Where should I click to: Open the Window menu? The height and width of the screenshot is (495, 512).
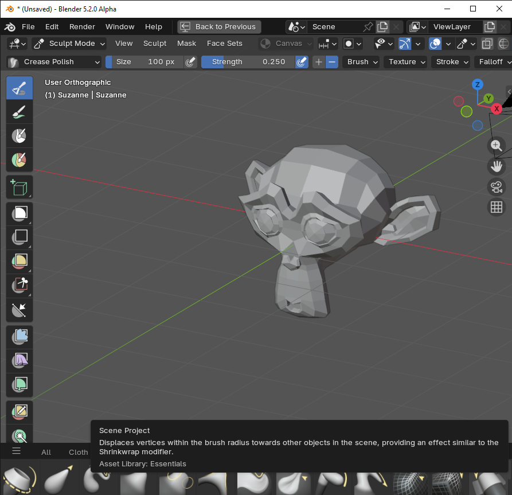[120, 27]
